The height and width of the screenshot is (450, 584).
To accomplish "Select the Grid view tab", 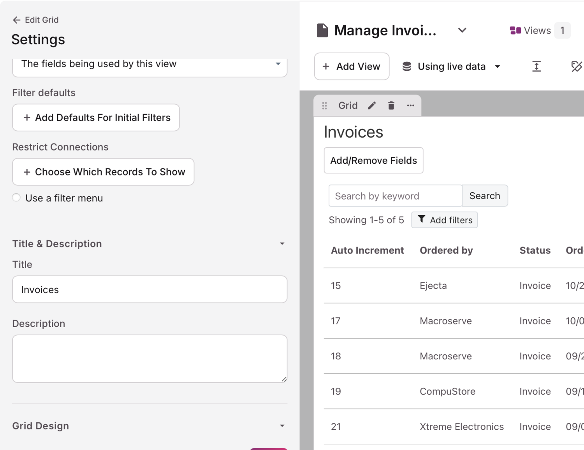I will coord(348,105).
